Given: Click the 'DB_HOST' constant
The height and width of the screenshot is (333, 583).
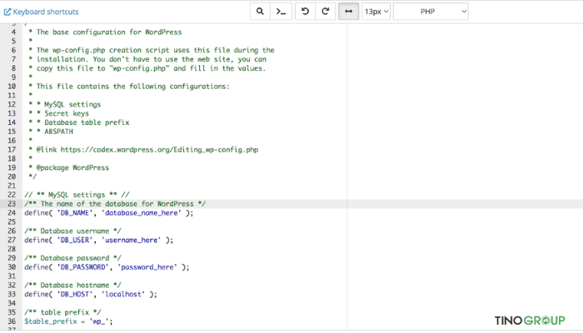Looking at the screenshot, I should tap(75, 295).
